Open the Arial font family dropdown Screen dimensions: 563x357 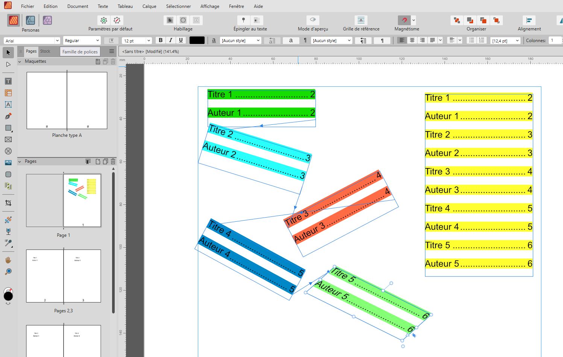(x=57, y=41)
